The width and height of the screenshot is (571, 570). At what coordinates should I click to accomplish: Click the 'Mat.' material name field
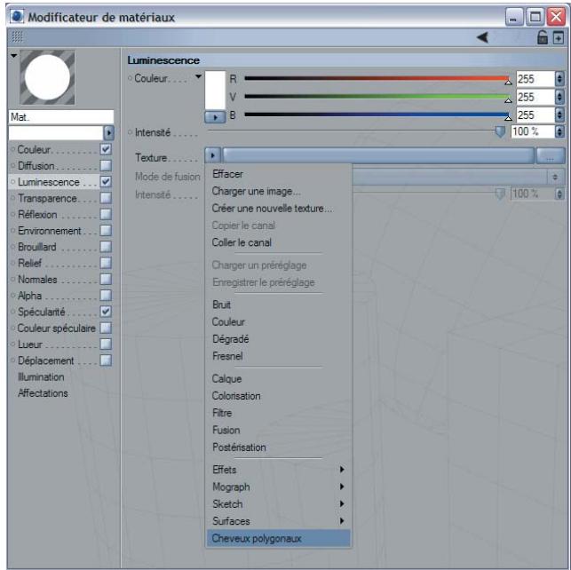point(59,116)
